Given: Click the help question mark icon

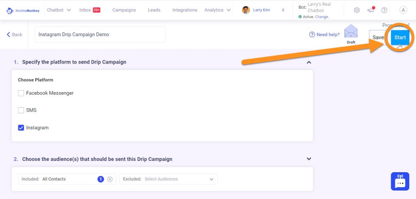Looking at the screenshot, I should click(x=384, y=10).
